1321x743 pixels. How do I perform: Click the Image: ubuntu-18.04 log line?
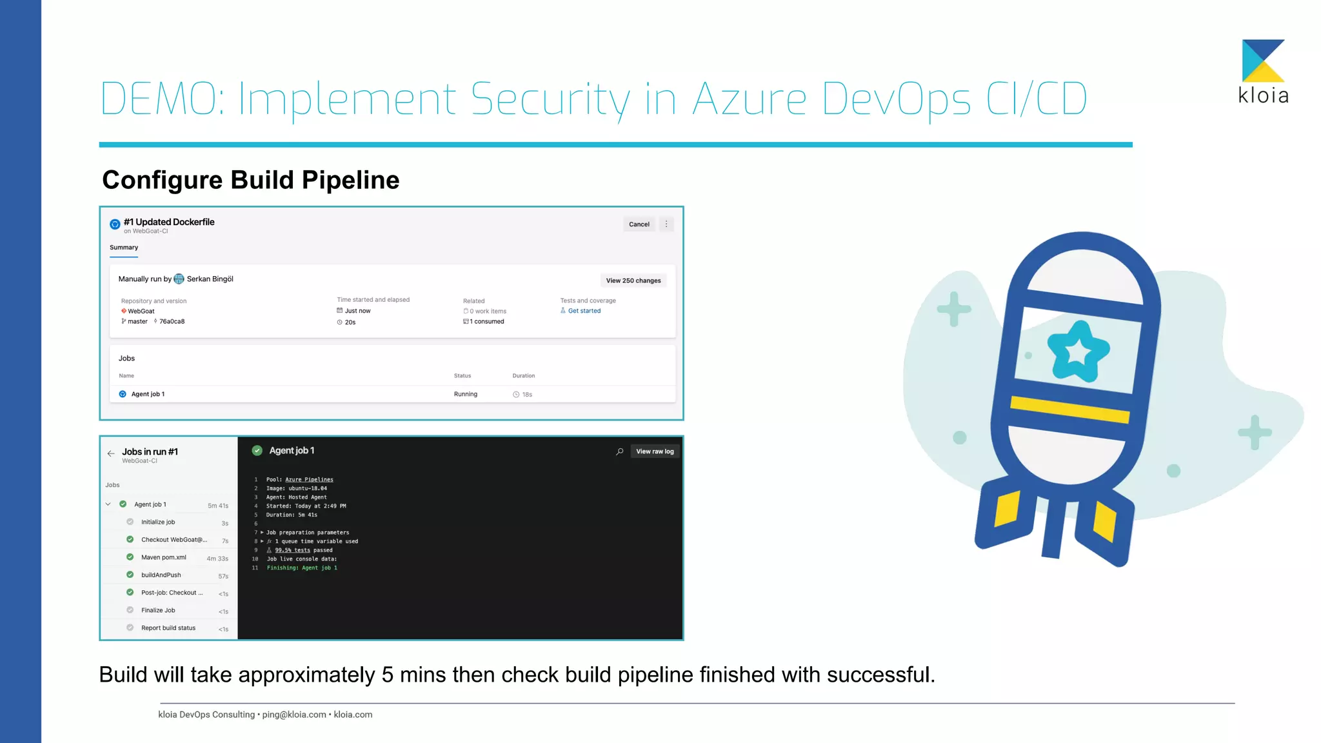(x=297, y=489)
